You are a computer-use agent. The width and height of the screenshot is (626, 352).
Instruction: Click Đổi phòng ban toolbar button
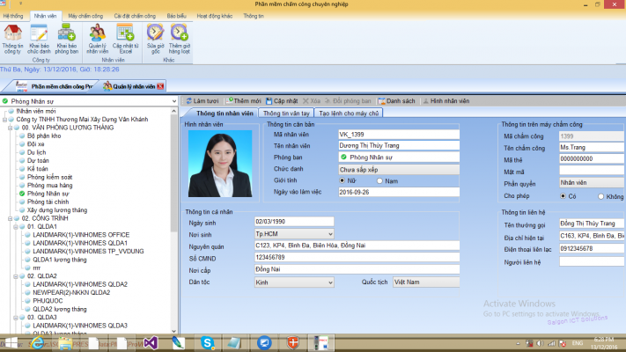point(348,101)
